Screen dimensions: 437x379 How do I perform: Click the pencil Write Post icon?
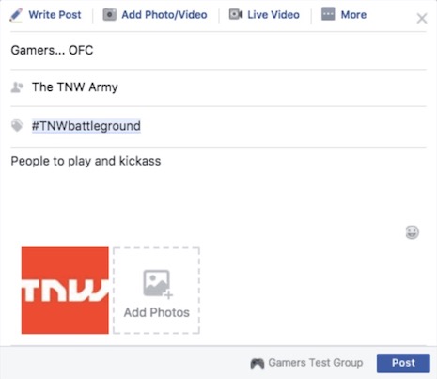coord(16,15)
